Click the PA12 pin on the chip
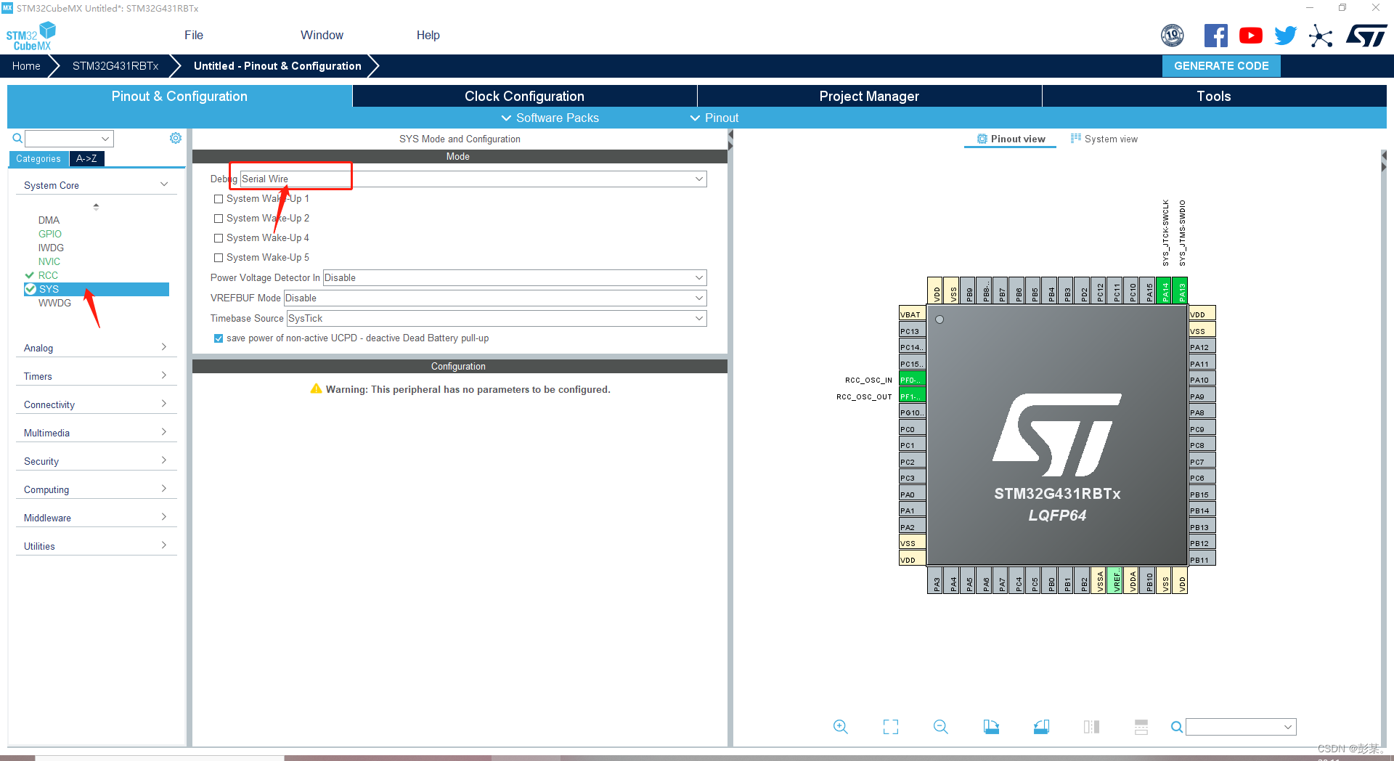This screenshot has height=761, width=1394. (1202, 347)
